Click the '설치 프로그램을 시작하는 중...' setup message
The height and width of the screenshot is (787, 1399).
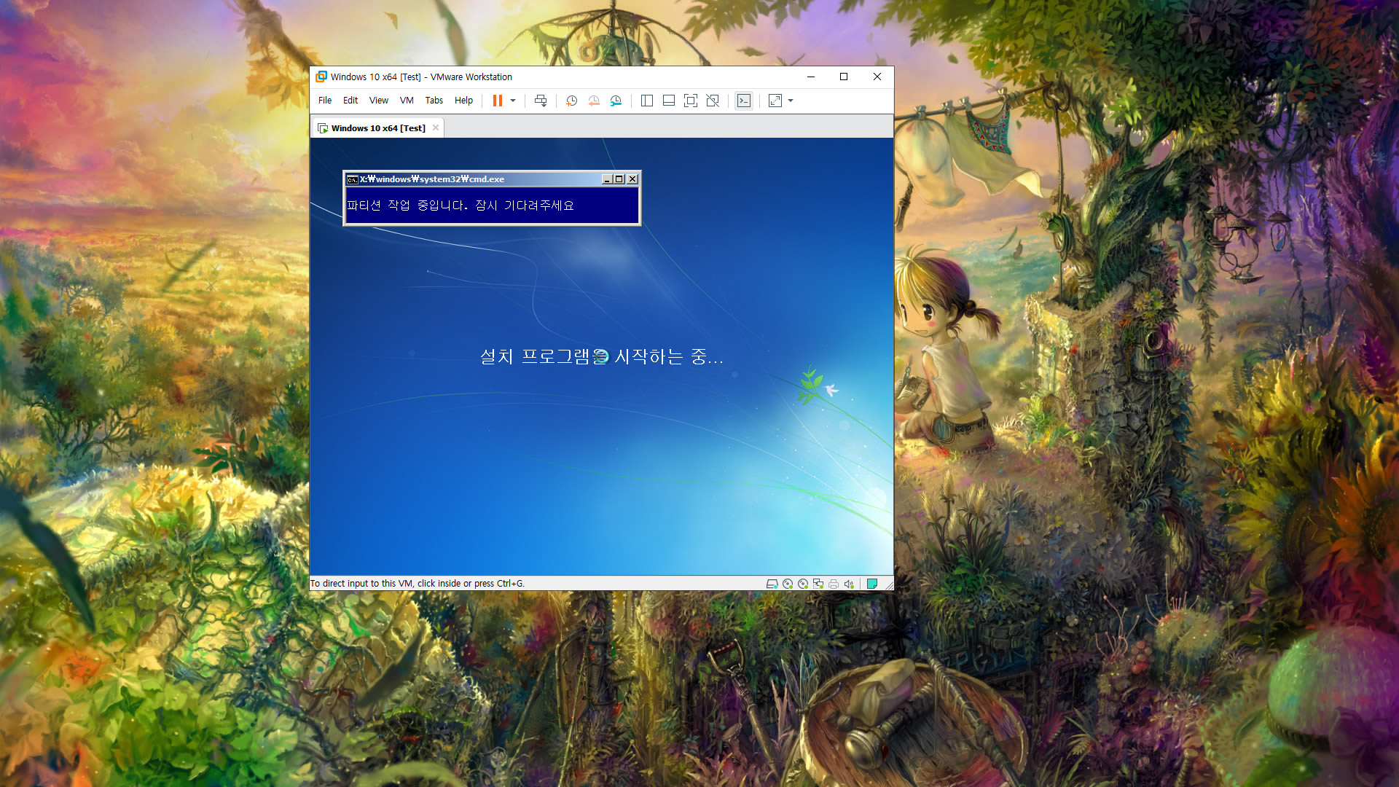(x=601, y=356)
